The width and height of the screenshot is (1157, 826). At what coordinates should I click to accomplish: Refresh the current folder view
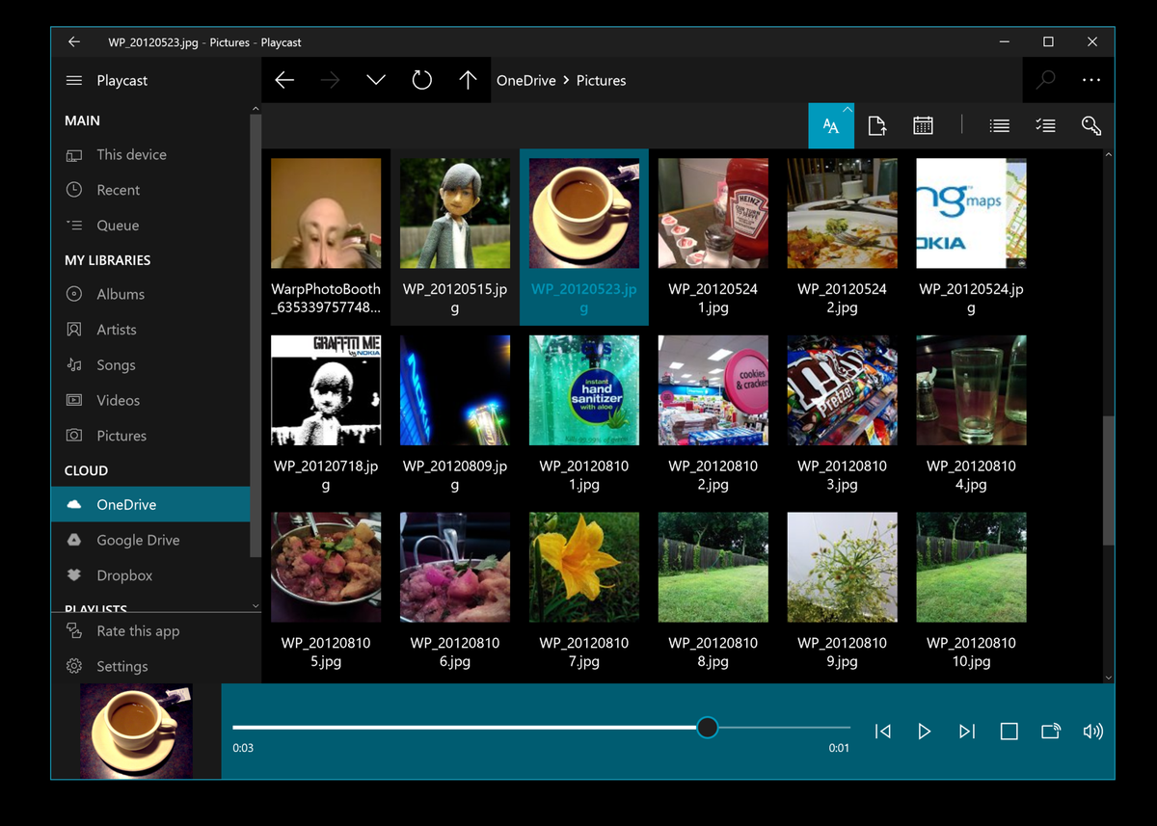click(x=422, y=80)
